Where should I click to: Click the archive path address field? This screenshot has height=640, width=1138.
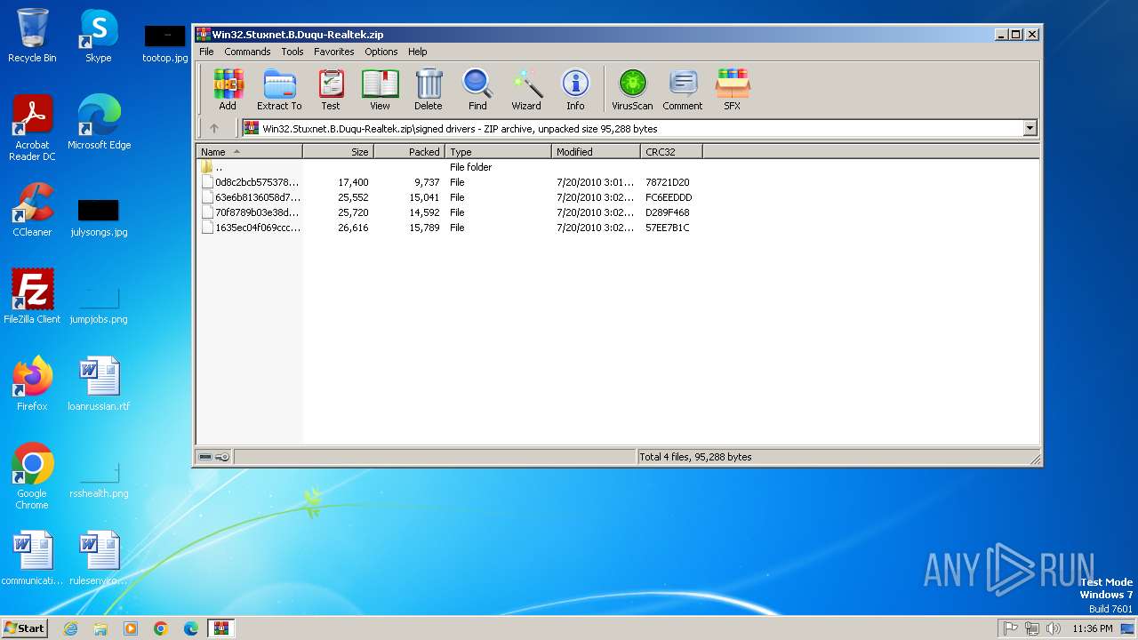coord(631,128)
